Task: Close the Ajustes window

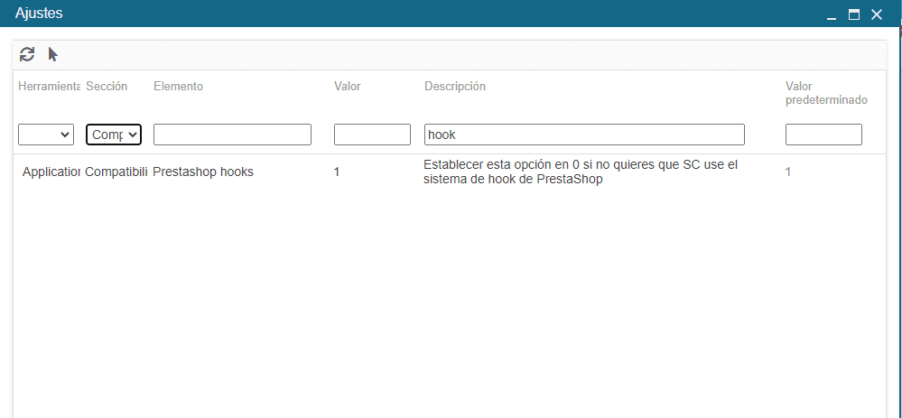Action: [876, 14]
